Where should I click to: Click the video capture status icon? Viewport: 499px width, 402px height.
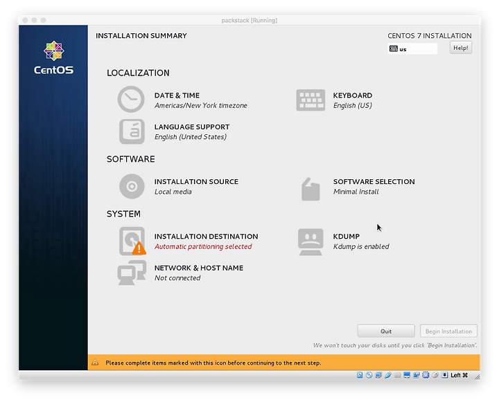[x=417, y=375]
